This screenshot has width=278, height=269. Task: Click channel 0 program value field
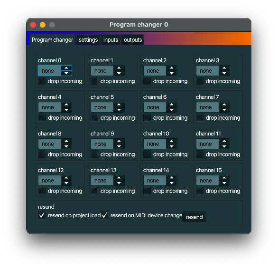tap(50, 70)
